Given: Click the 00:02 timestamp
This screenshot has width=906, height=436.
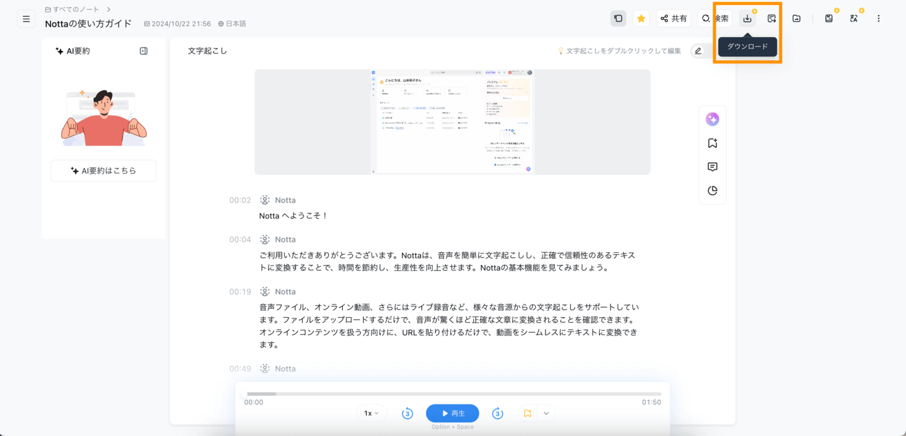Looking at the screenshot, I should coord(240,200).
